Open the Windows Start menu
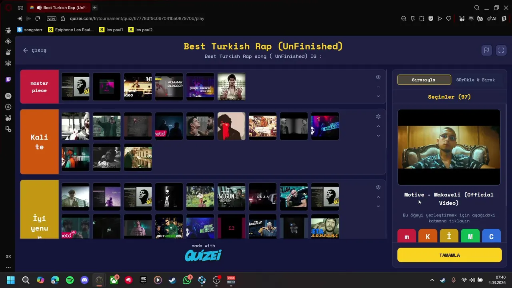The width and height of the screenshot is (512, 288). [11, 280]
